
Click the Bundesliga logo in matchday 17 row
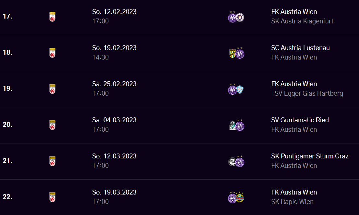(x=52, y=17)
